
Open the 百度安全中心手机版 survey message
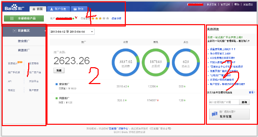(226, 67)
